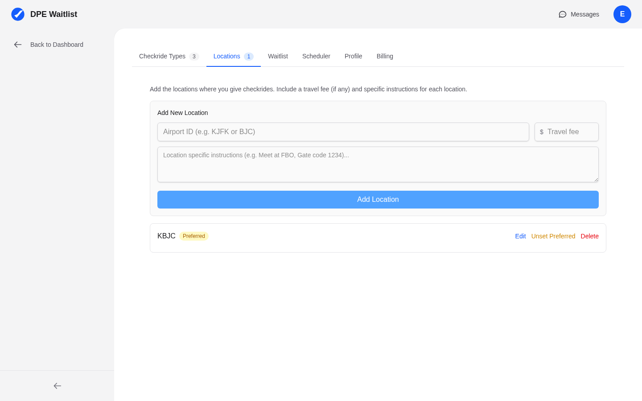Click the E profile avatar
642x401 pixels.
[x=622, y=14]
